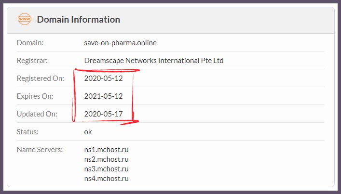Screen dimensions: 341x194
Task: Click the Registered On label
Action: tap(41, 78)
